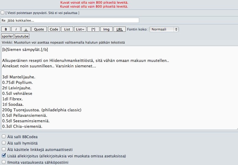
Task: Click the subject field 'Re: Jäbä kokkailee...'
Action: point(70,20)
